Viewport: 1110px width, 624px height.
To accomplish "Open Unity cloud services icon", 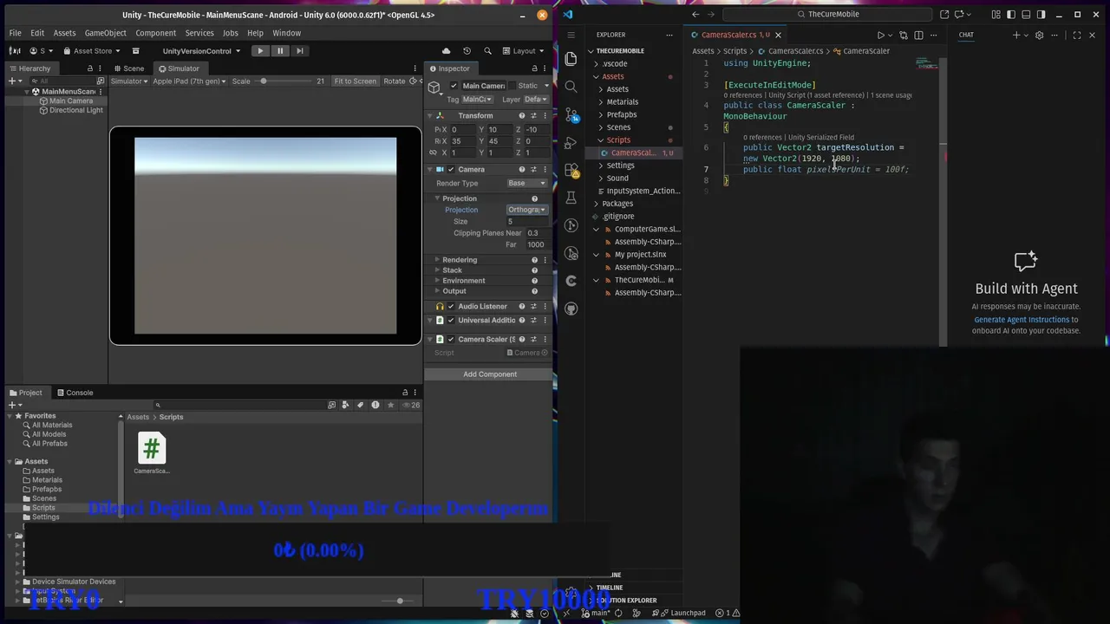I will pos(447,50).
